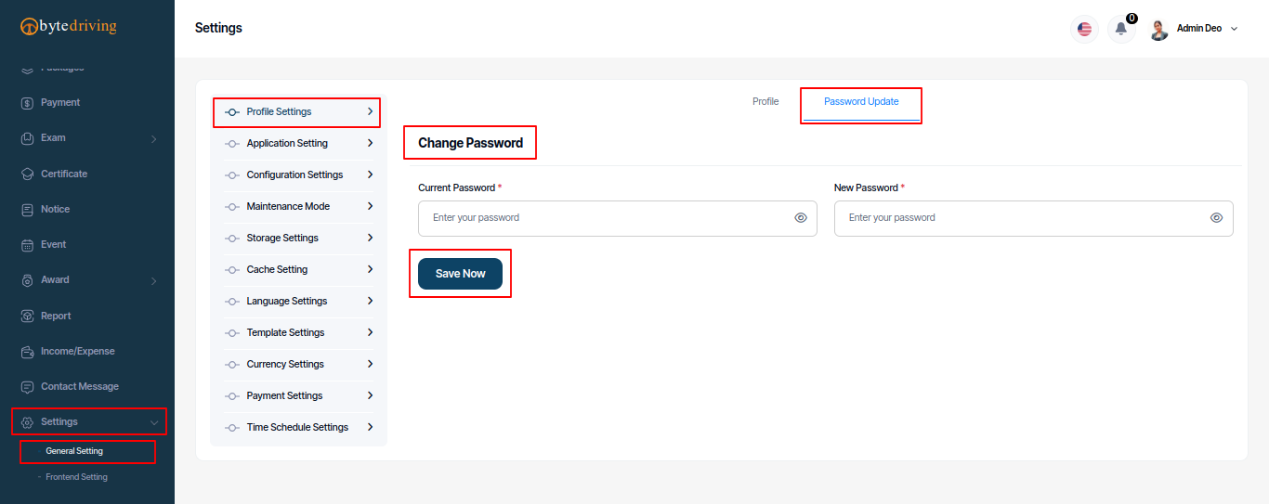Open the notification bell icon
1269x504 pixels.
point(1121,29)
